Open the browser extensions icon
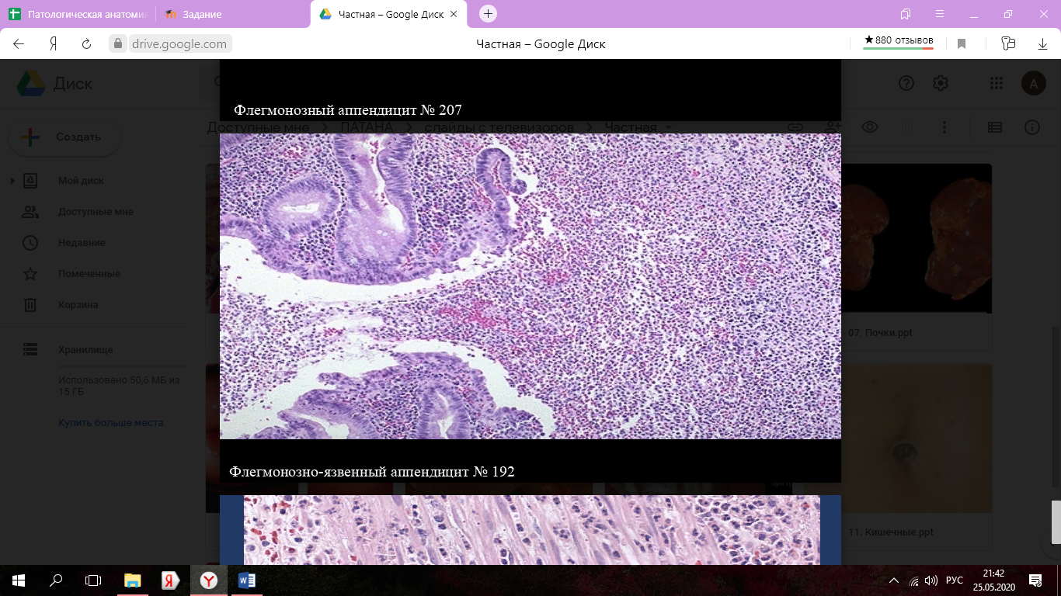 pyautogui.click(x=1008, y=44)
